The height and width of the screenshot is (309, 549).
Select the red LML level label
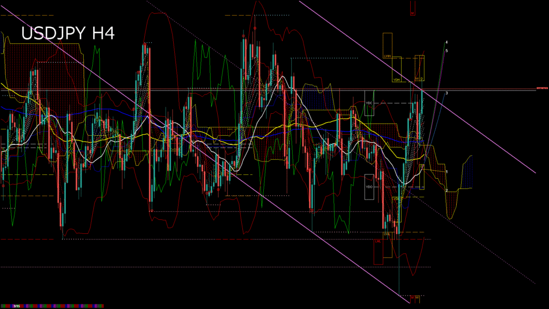(x=378, y=252)
